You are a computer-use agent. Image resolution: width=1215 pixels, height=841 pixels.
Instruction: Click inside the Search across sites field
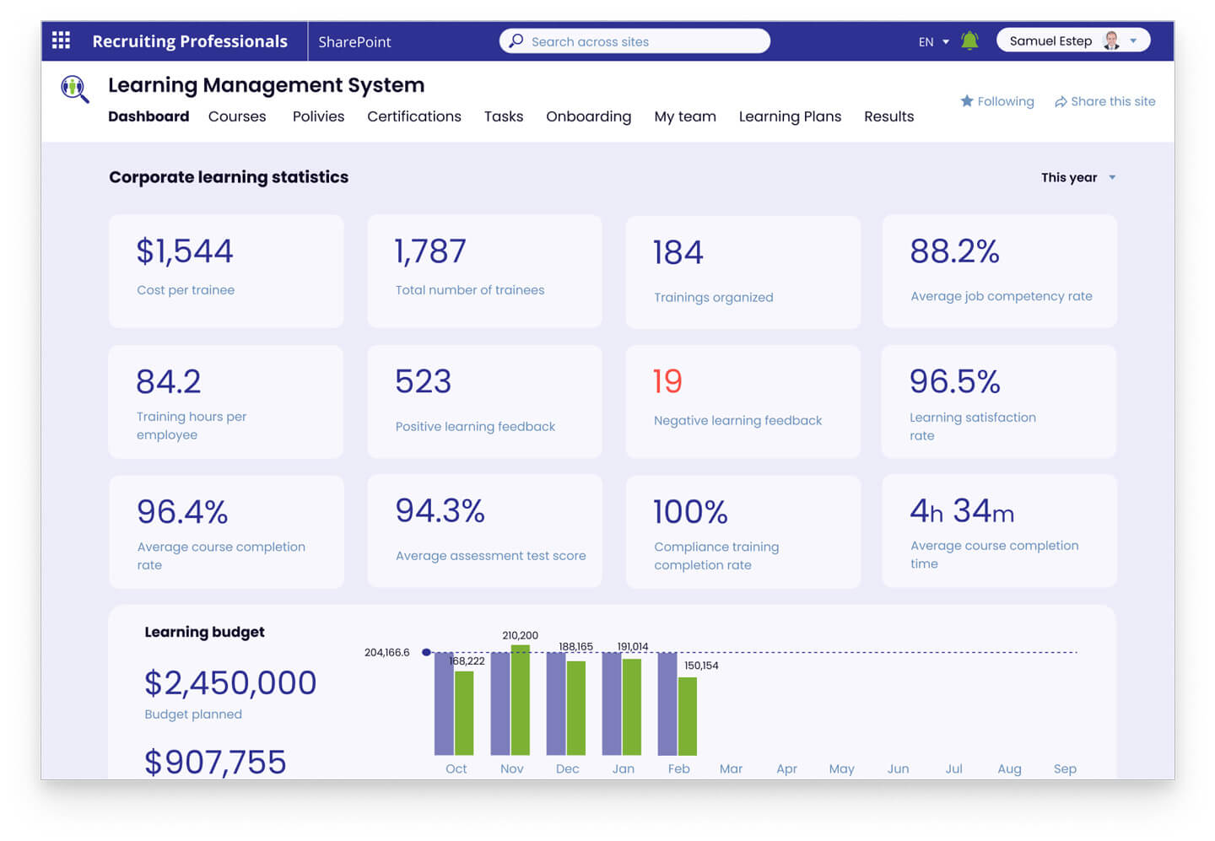[x=641, y=41]
